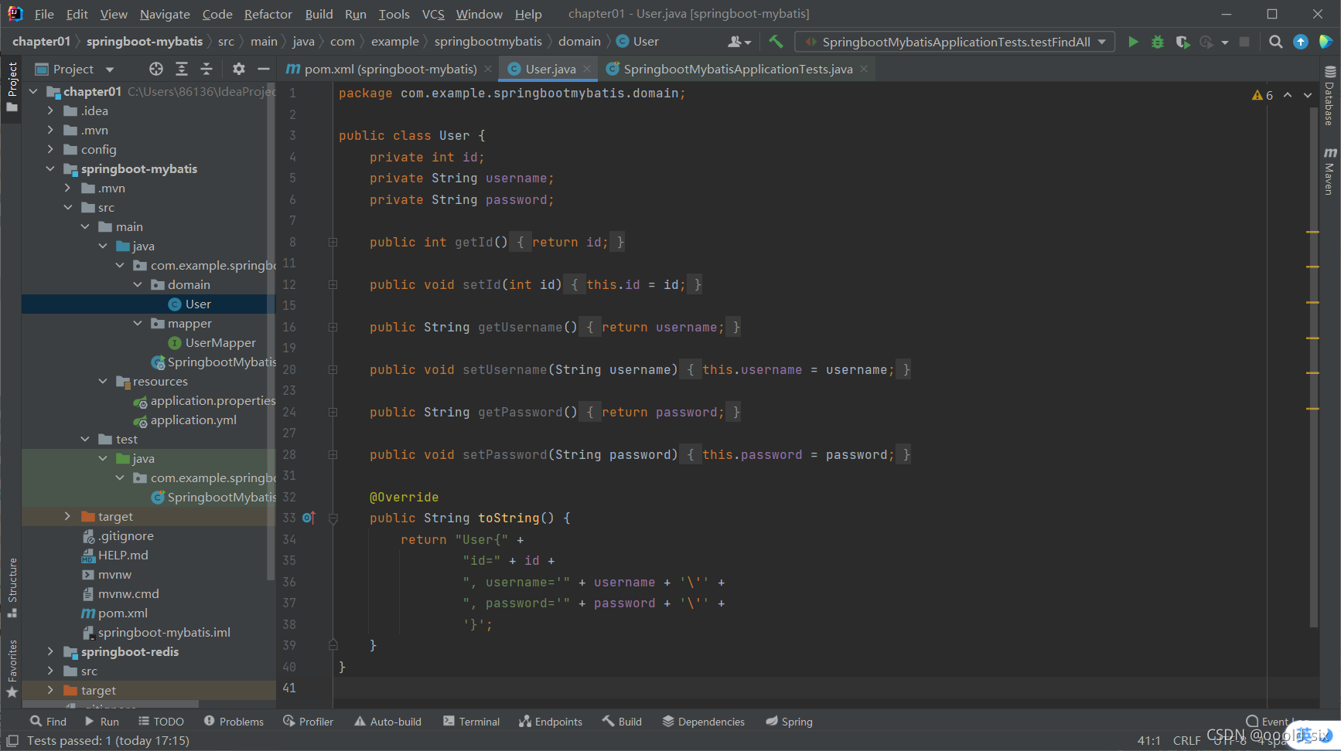Open the Problems tool window
The image size is (1341, 751).
234,722
